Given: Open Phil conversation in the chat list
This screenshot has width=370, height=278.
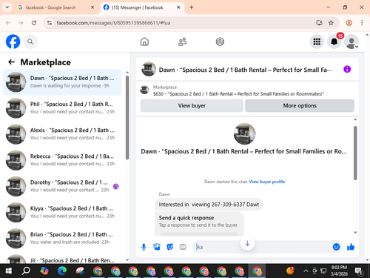Looking at the screenshot, I should pyautogui.click(x=62, y=108).
